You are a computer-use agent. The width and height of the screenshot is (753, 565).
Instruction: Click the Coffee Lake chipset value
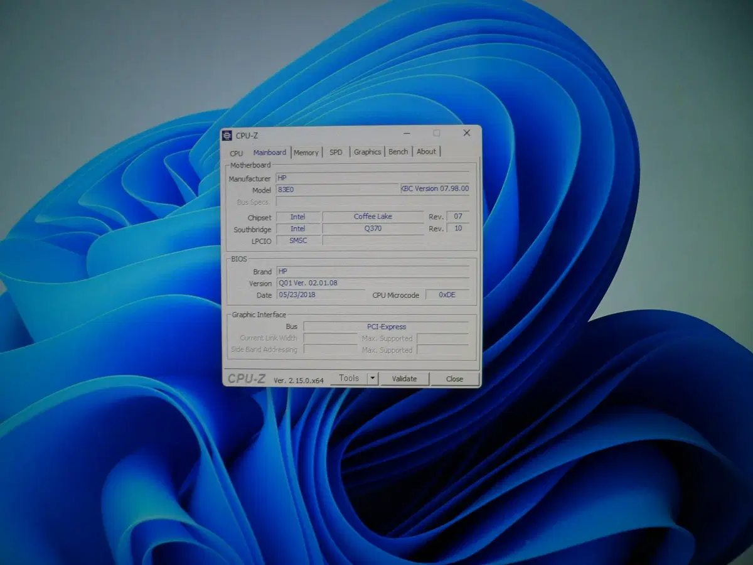pyautogui.click(x=373, y=217)
